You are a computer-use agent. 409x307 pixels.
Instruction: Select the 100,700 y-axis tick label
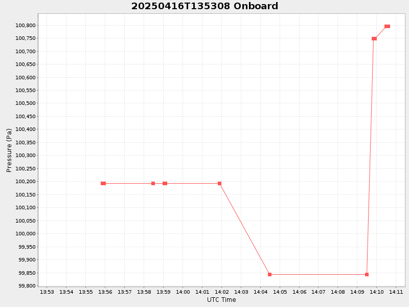25,52
